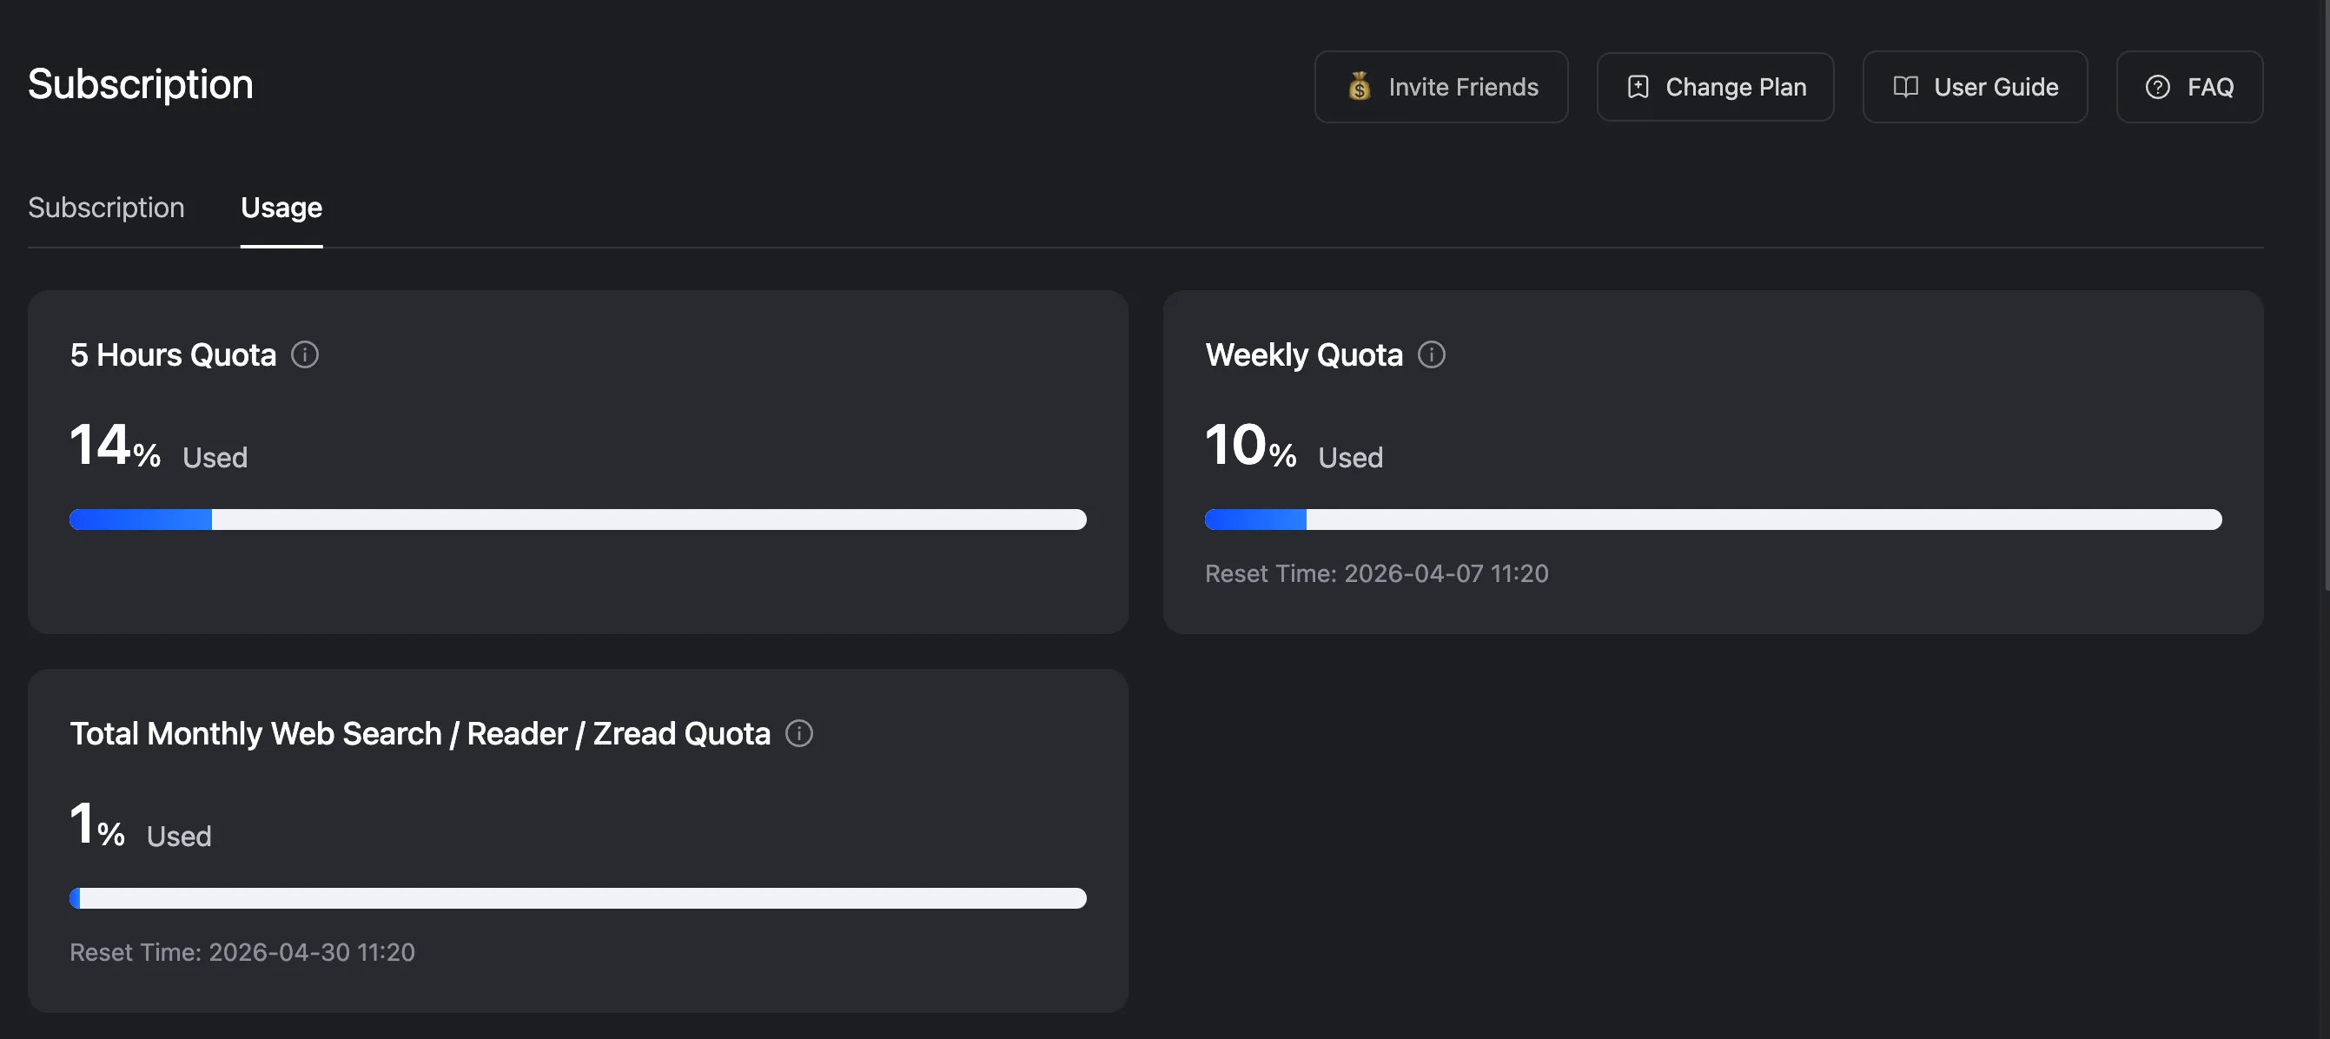2330x1039 pixels.
Task: Click the money bag icon beside Invite Friends
Action: [x=1359, y=87]
